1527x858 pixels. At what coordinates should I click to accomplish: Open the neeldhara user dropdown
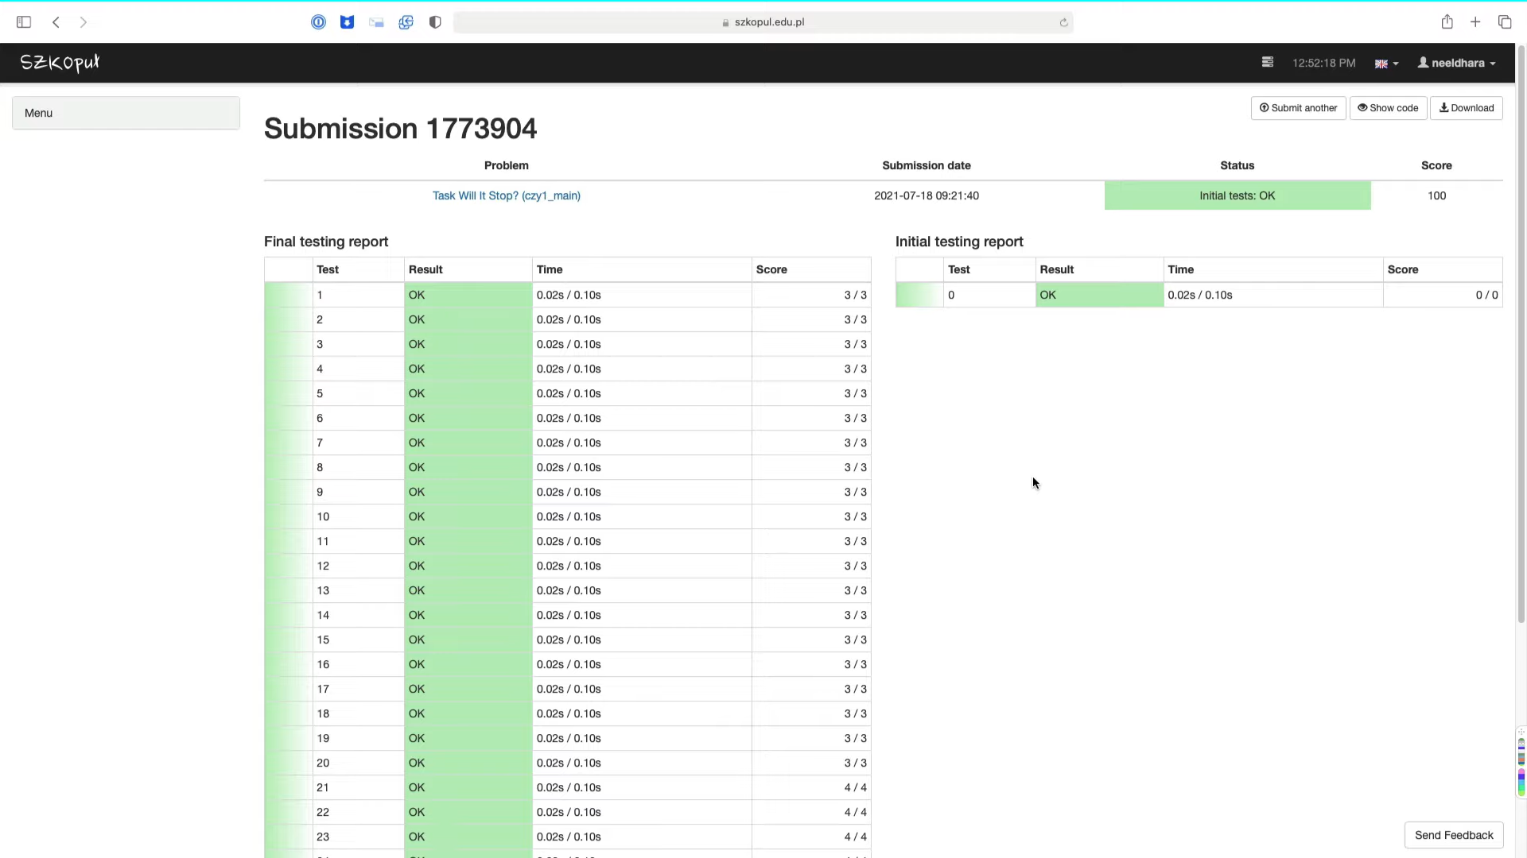point(1456,63)
